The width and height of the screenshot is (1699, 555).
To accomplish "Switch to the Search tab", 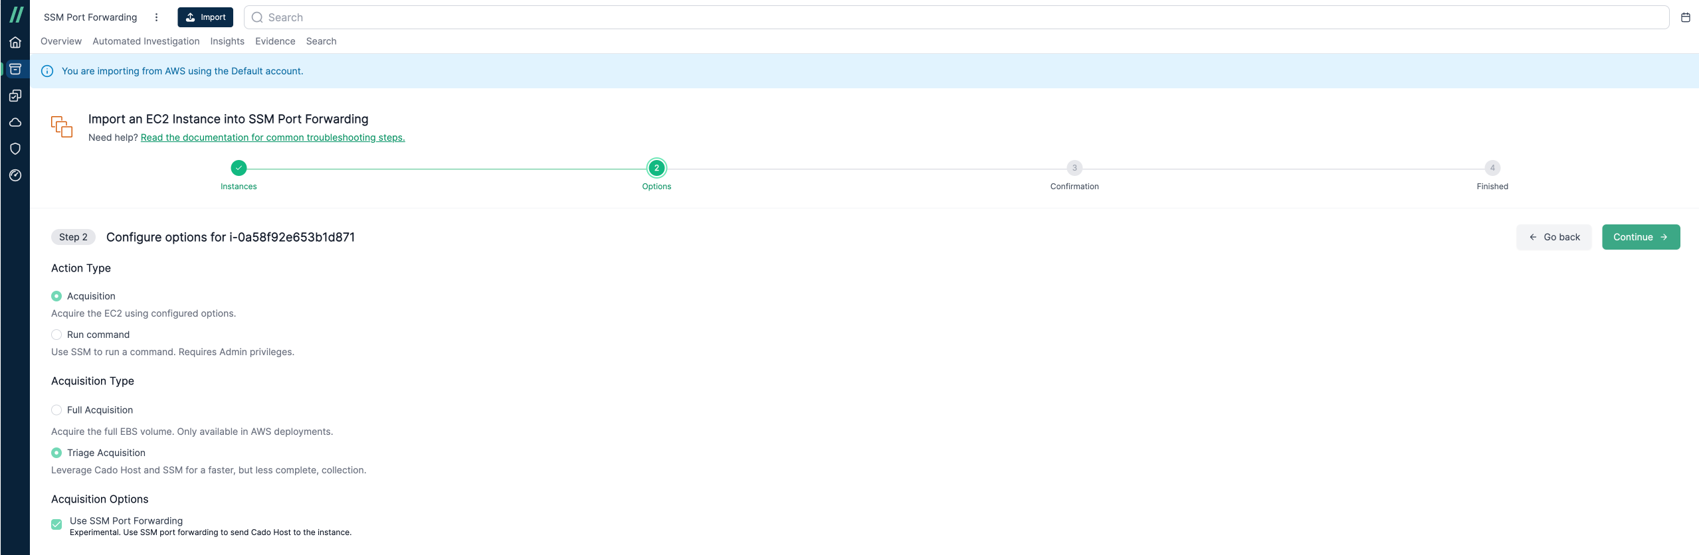I will tap(321, 41).
